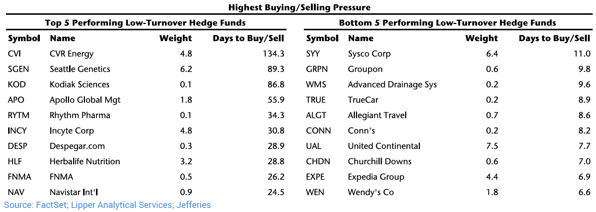Select the KOD symbol cell
This screenshot has width=596, height=212.
coord(17,85)
